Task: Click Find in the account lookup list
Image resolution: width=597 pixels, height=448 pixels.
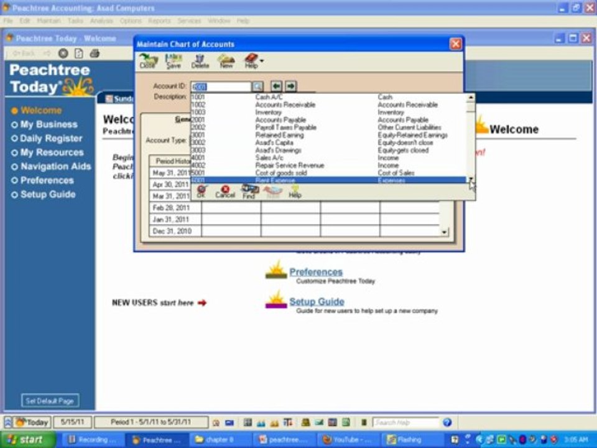Action: click(249, 192)
